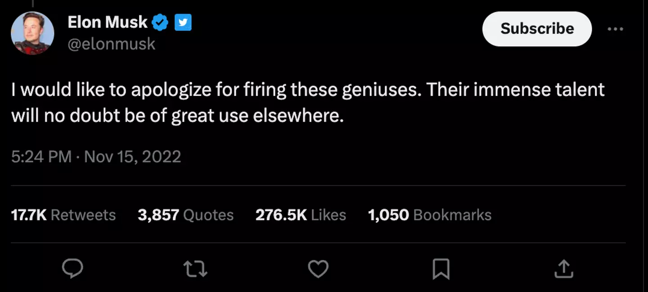
Task: Open the Elon Musk display name link
Action: pos(108,22)
